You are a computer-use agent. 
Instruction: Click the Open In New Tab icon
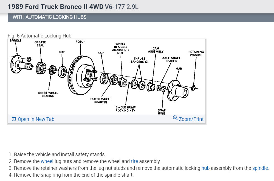pyautogui.click(x=14, y=119)
